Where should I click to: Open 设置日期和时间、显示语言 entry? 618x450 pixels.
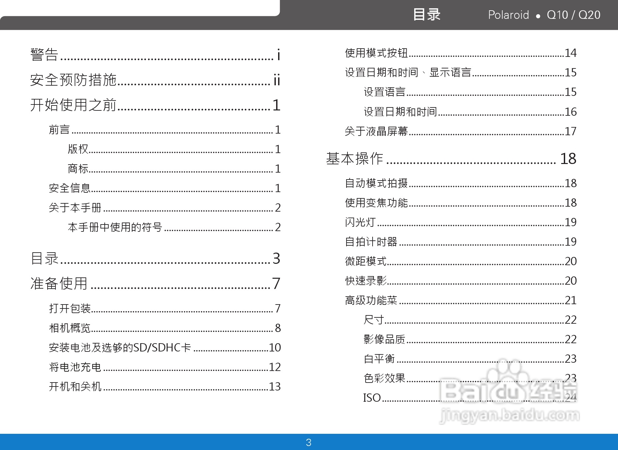click(x=461, y=72)
